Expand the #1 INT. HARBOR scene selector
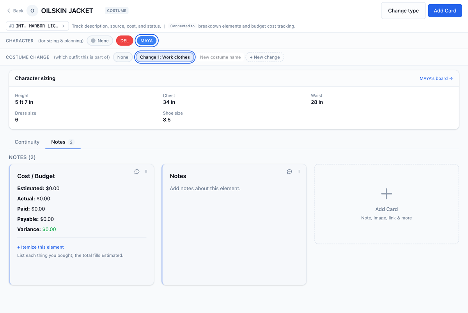 tap(37, 26)
